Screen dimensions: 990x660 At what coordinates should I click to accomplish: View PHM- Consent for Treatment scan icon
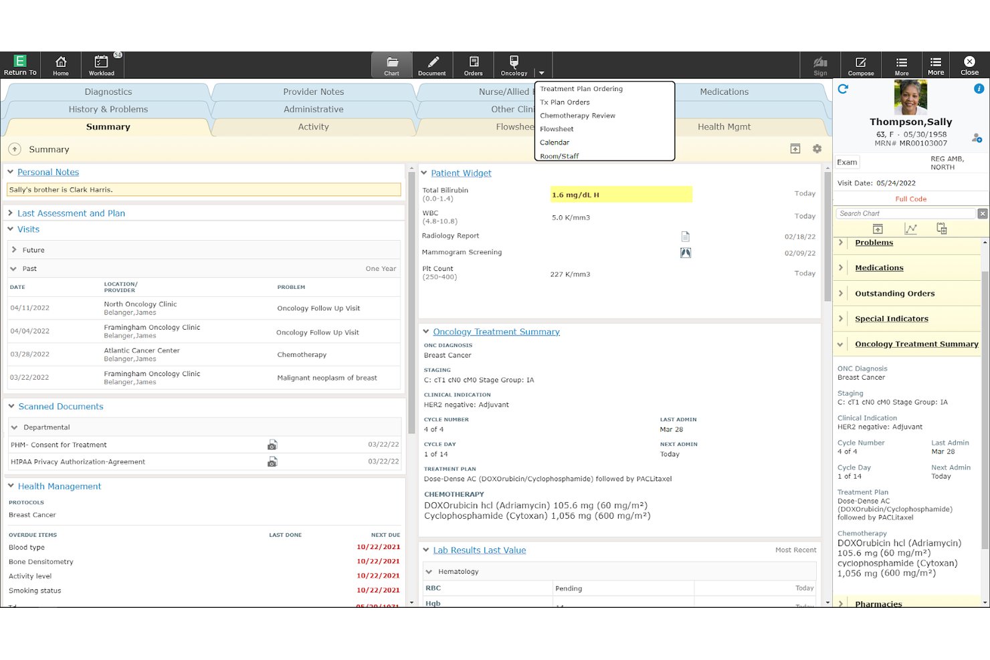(x=272, y=445)
